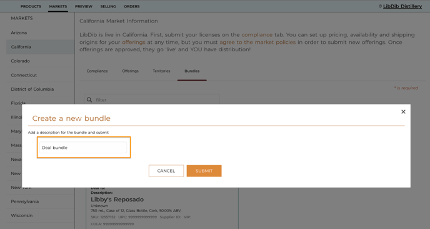
Task: Submit the new bundle
Action: click(x=204, y=171)
